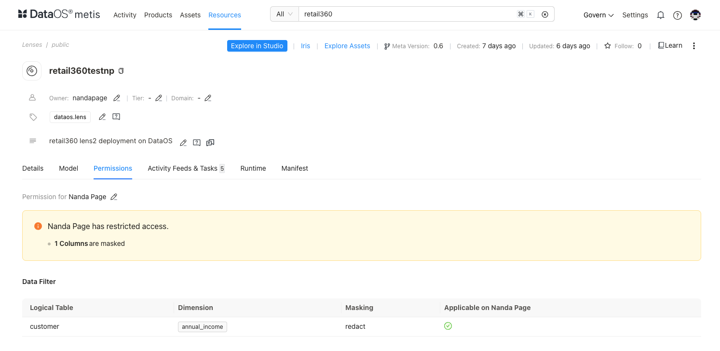
Task: Click the annual_income dimension chip
Action: click(x=203, y=327)
